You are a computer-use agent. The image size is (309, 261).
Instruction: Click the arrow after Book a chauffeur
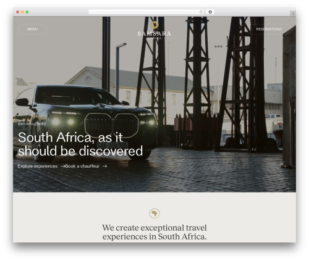105,166
